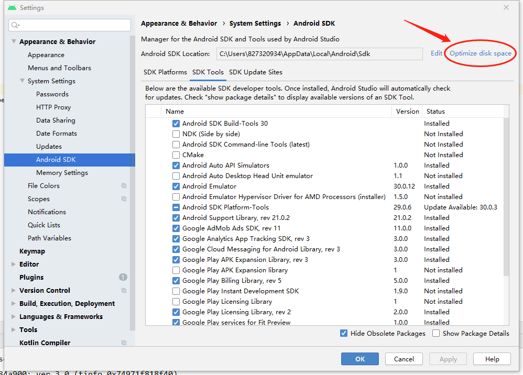
Task: Click the project-scope icon beside Kotlin Compiler
Action: click(124, 342)
